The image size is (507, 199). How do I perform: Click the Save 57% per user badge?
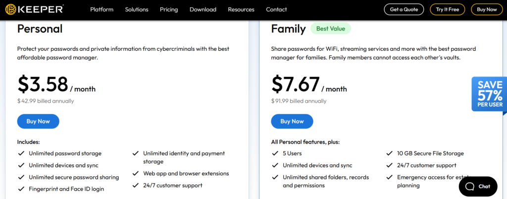490,94
